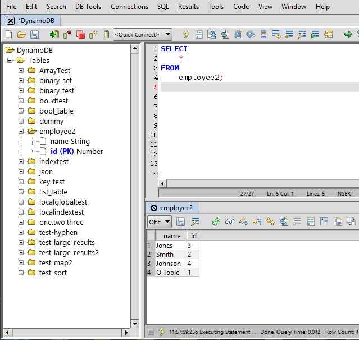Screen dimensions: 359x340
Task: Open the SQL menu
Action: click(x=163, y=7)
